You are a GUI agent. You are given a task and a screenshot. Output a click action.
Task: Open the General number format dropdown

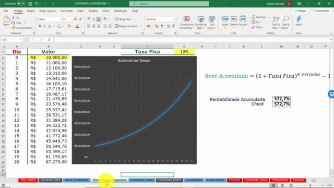[174, 19]
